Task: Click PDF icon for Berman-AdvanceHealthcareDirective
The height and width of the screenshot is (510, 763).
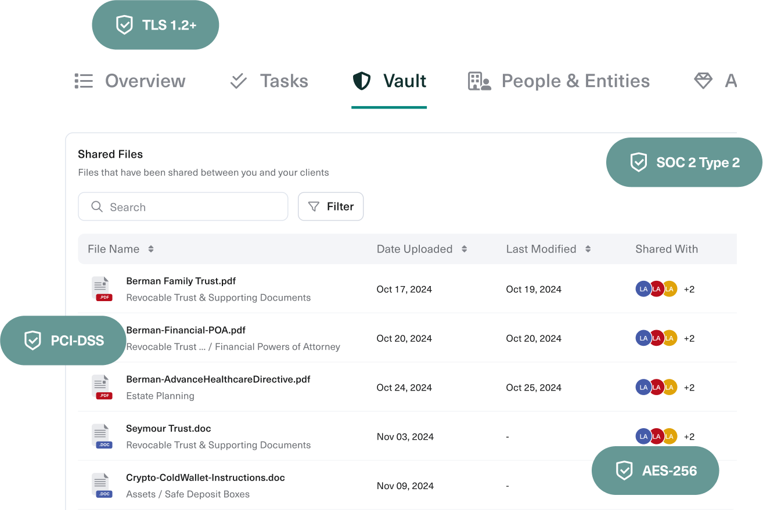Action: coord(102,388)
